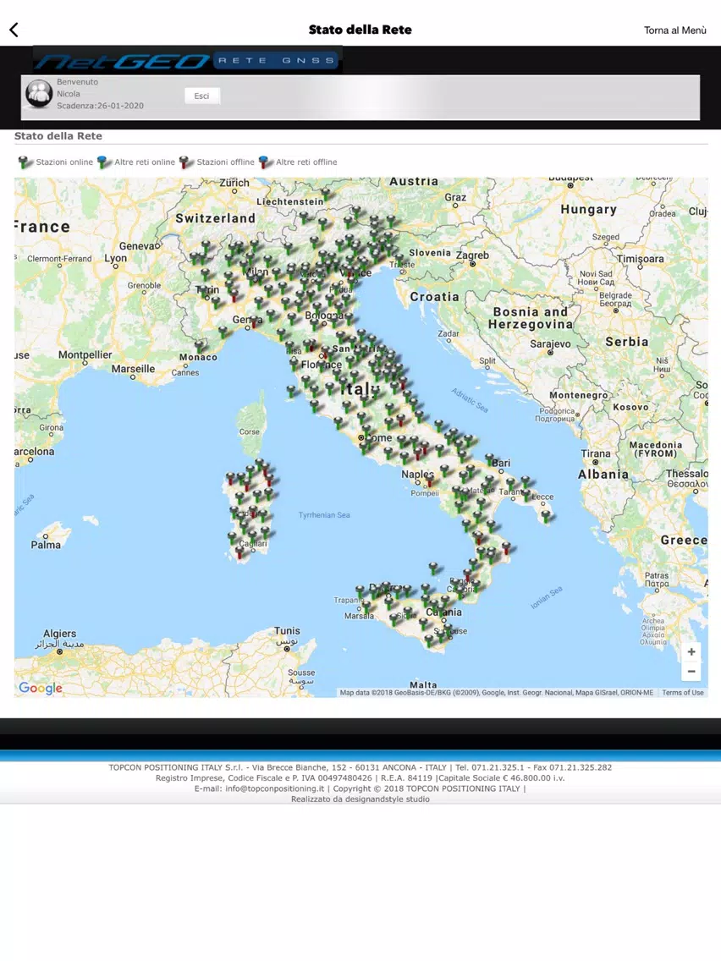Go back using the top-left arrow
721x961 pixels.
tap(14, 30)
